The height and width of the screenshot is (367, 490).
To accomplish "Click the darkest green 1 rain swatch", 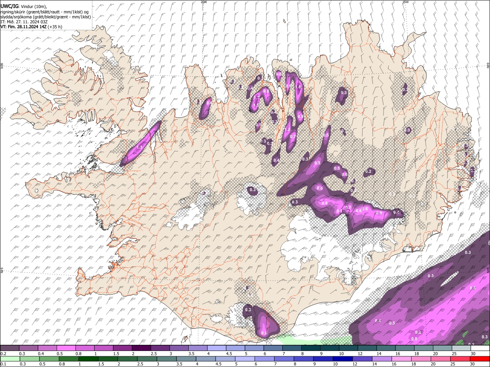I will pyautogui.click(x=88, y=359).
